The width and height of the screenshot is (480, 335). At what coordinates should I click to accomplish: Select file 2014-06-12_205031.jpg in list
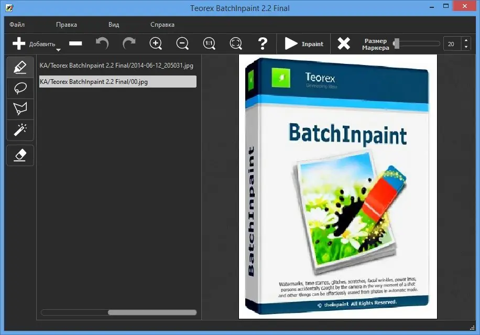click(118, 66)
